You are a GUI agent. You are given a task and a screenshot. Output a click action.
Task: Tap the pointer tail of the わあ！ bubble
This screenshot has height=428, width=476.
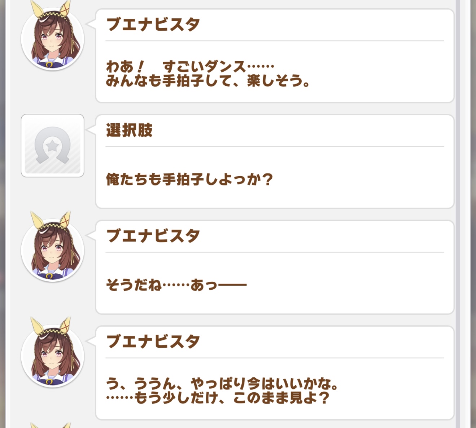[91, 24]
